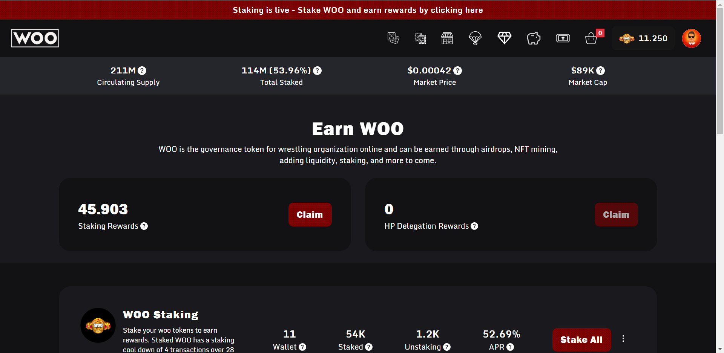The image size is (724, 353).
Task: Click the WOO logo in header
Action: click(x=35, y=38)
